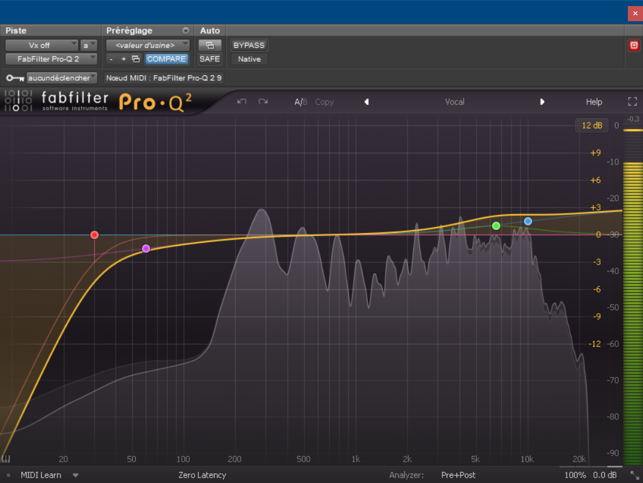Click the +6 dB scale label
This screenshot has height=483, width=643.
596,180
